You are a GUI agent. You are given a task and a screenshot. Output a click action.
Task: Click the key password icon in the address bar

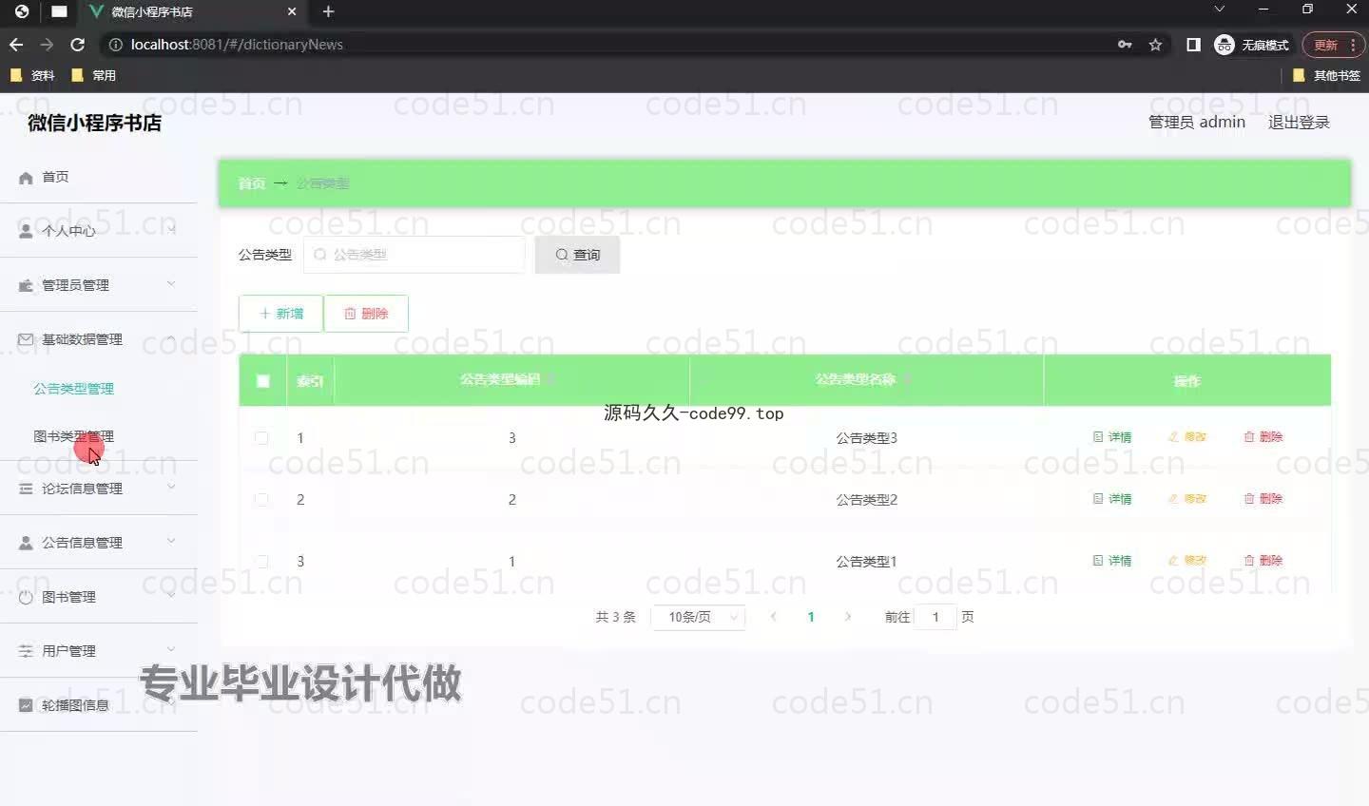click(x=1125, y=45)
